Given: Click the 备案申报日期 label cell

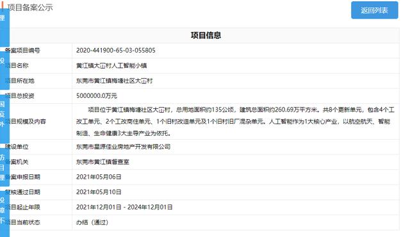Looking at the screenshot, I should [x=22, y=177].
